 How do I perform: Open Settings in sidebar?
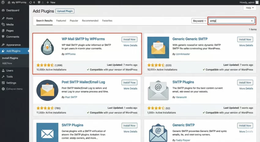pos(11,83)
